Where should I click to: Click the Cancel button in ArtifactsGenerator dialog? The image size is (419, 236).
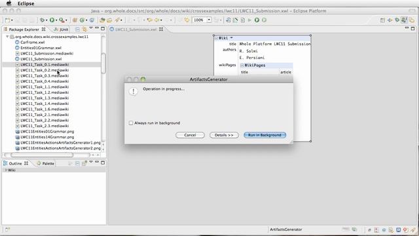[190, 135]
